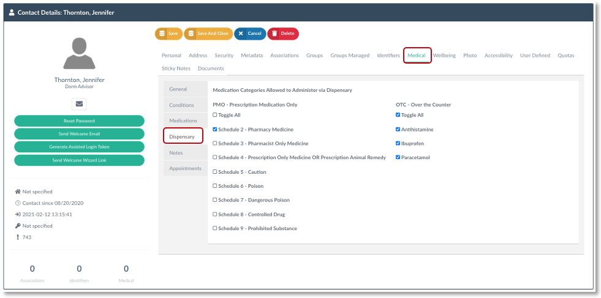Click the Associations count 0
The height and width of the screenshot is (298, 601).
coord(32,269)
